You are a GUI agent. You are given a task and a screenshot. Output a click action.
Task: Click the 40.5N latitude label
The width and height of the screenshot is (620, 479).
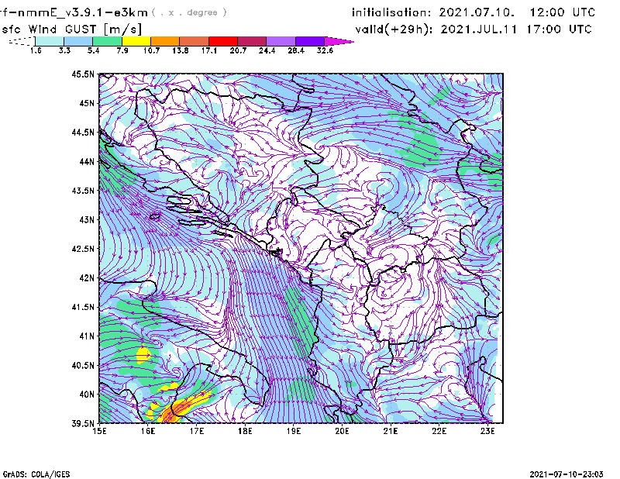click(x=83, y=365)
